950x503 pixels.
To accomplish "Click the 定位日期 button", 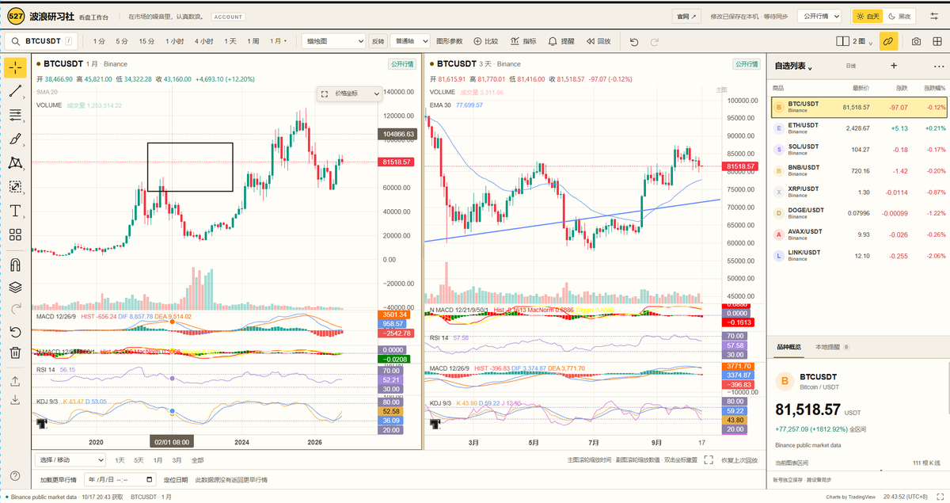I will [176, 480].
